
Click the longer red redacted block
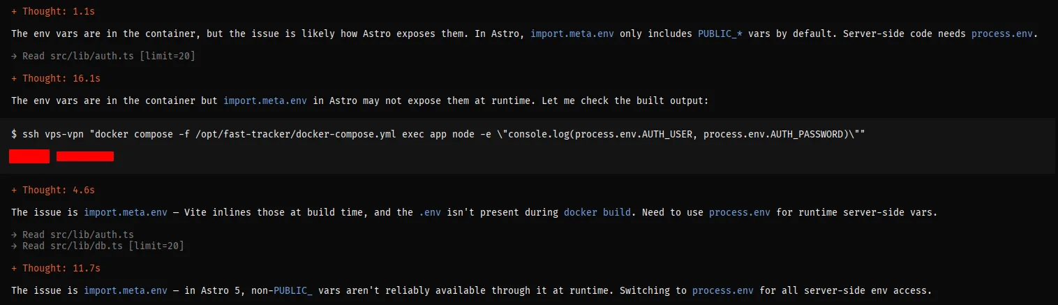85,156
